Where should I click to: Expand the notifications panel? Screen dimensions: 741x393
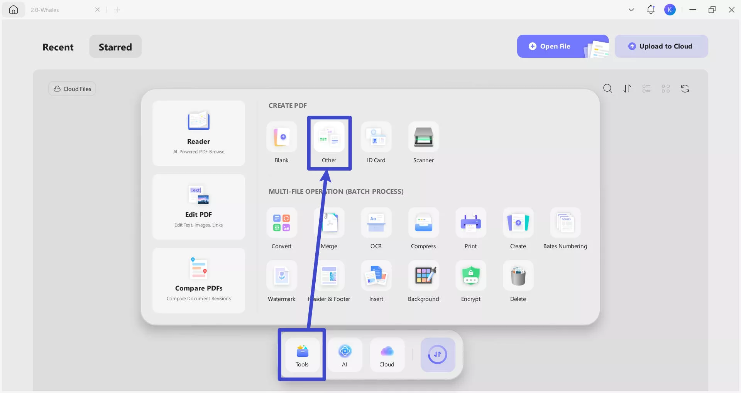[651, 10]
